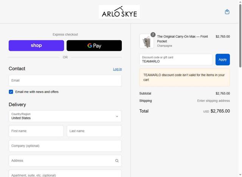Open the shopping bag cart icon
The width and height of the screenshot is (242, 177).
point(227,12)
